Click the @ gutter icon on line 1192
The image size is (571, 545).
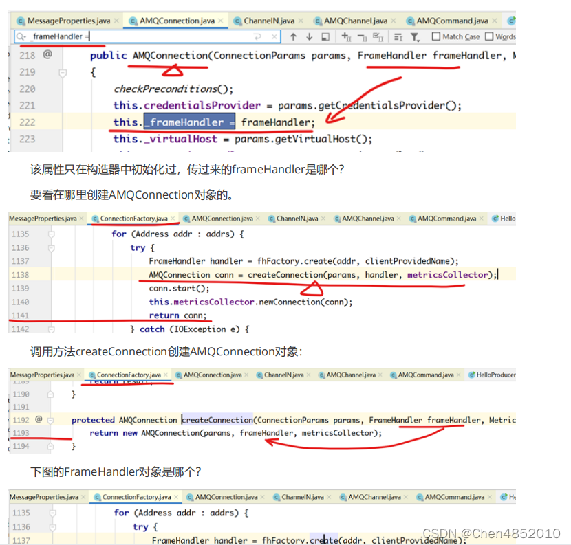[x=39, y=419]
